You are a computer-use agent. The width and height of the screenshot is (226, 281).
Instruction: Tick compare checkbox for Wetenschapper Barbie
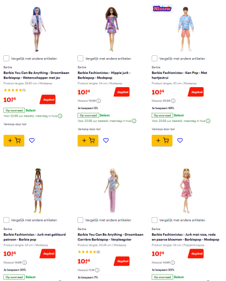[x=7, y=59]
